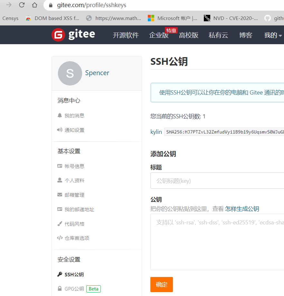This screenshot has width=284, height=296.
Task: Open the Spencer profile name link
Action: (97, 73)
